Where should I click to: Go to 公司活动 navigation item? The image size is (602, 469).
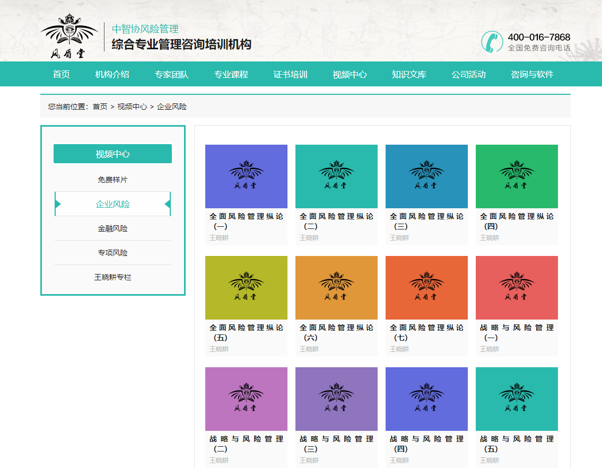click(468, 74)
